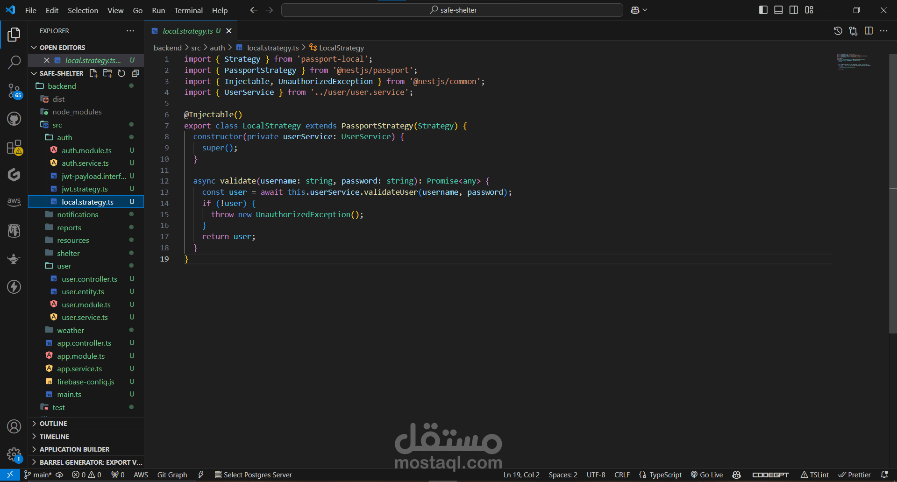Viewport: 897px width, 482px height.
Task: Toggle the primary side bar
Action: [763, 10]
